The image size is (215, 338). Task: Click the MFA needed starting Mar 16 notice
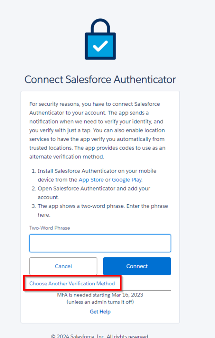100,295
